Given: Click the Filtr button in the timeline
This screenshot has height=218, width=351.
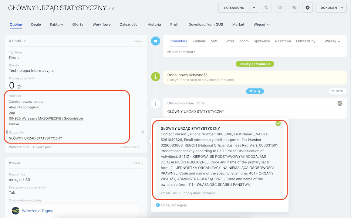Looking at the screenshot, I should 337,91.
